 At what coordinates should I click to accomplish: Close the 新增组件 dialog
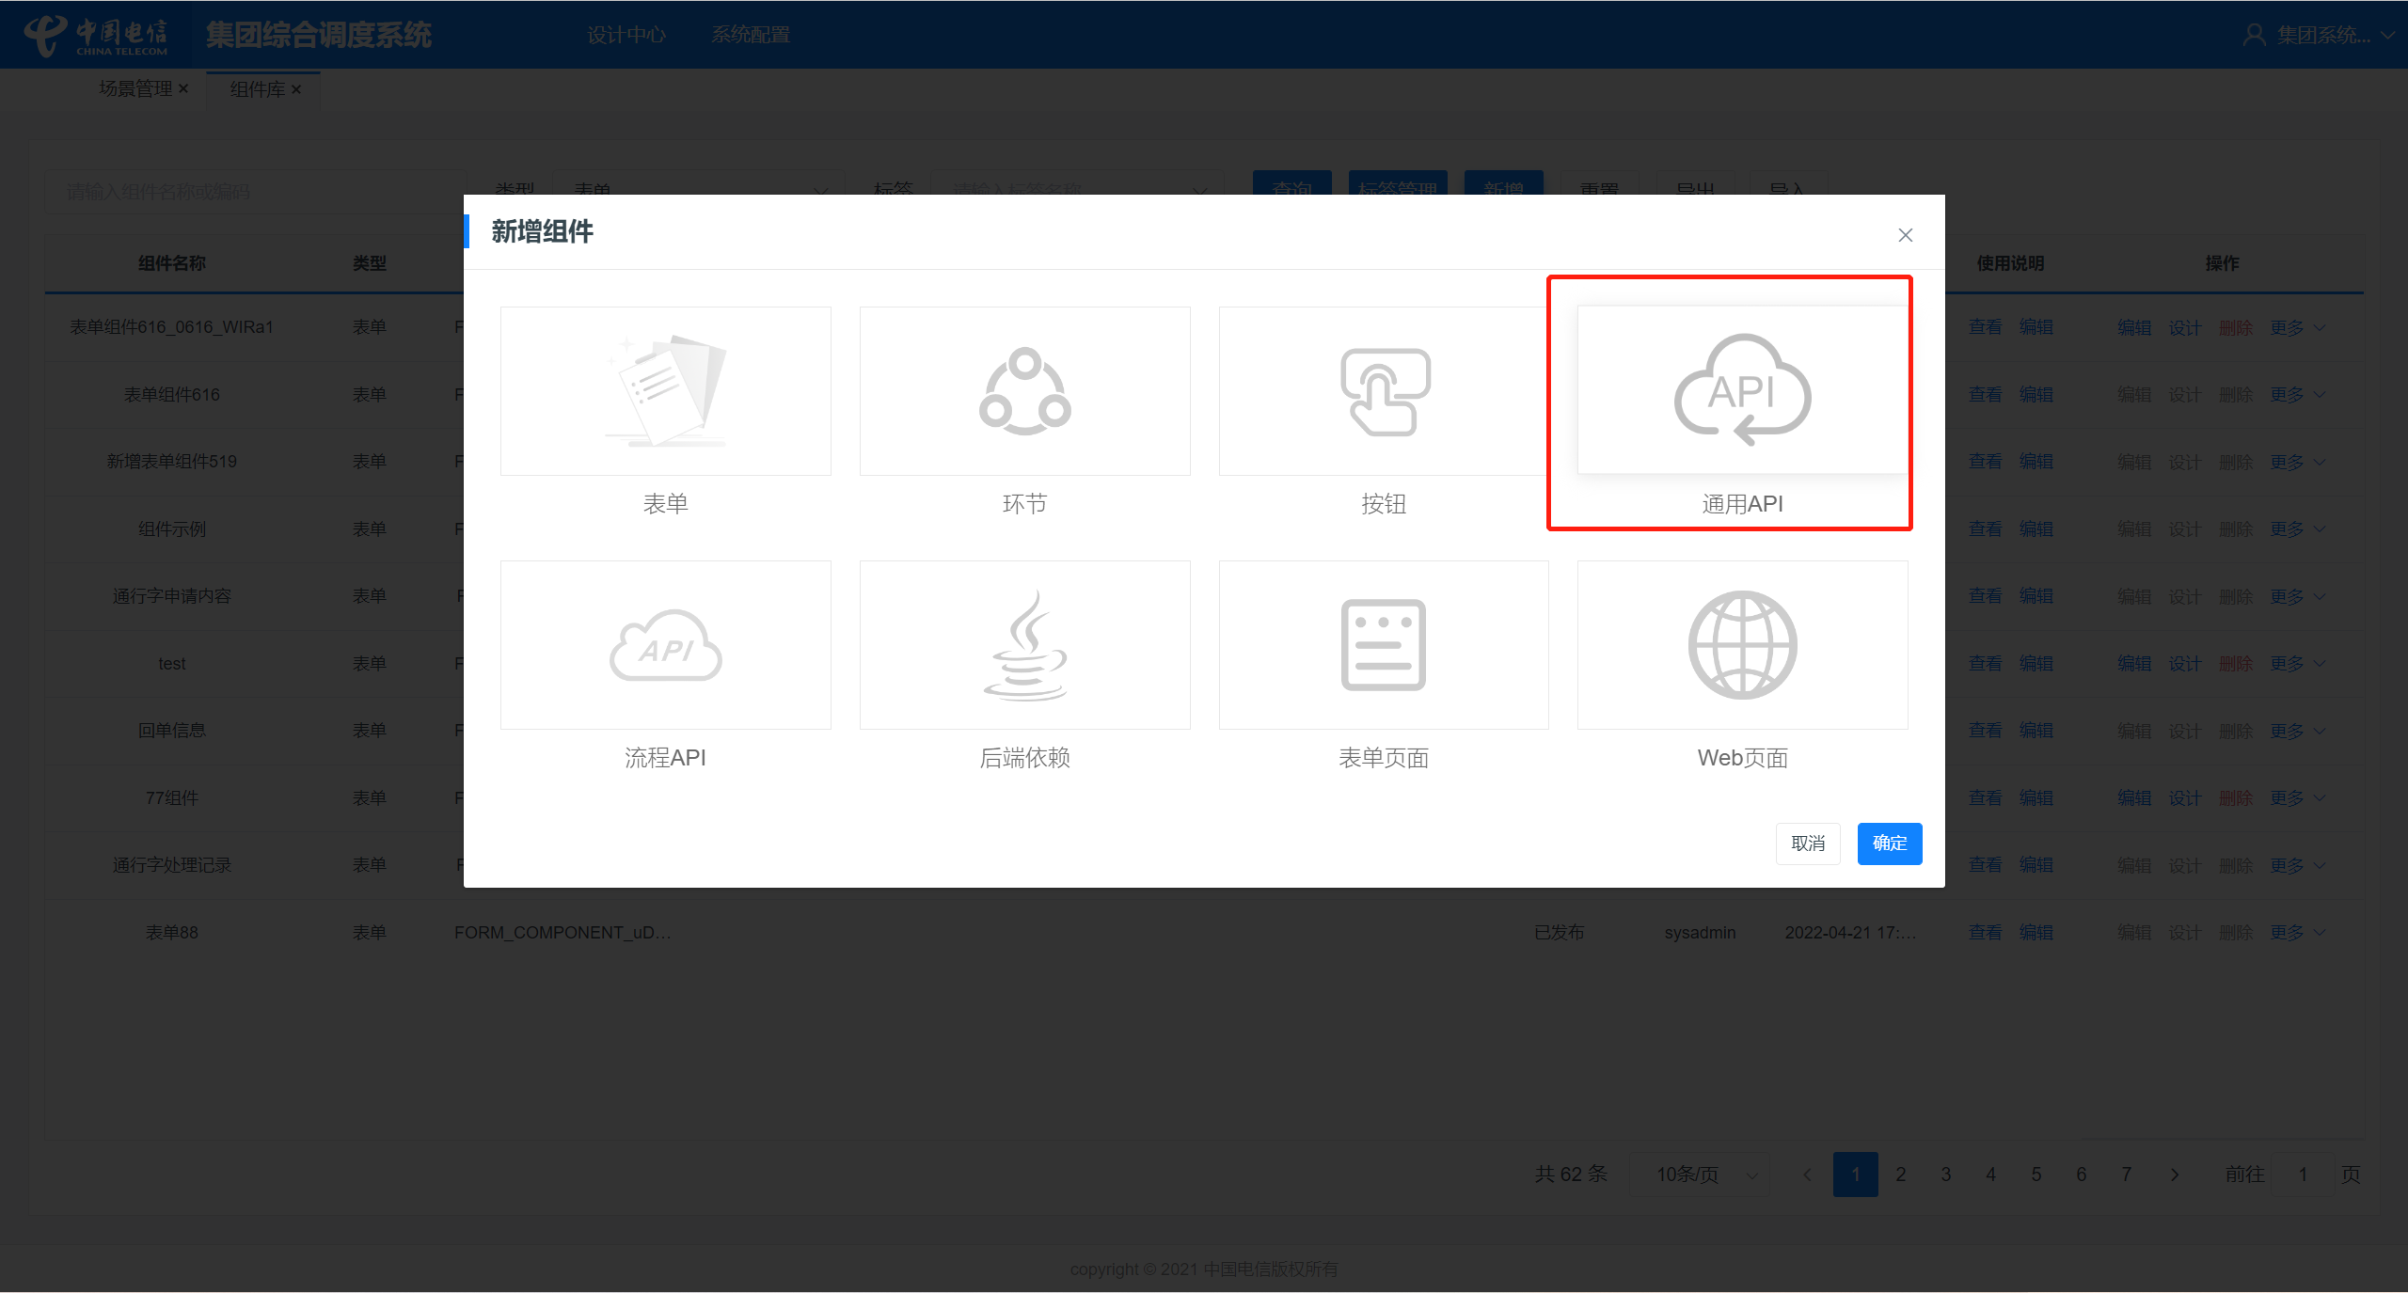click(1905, 235)
